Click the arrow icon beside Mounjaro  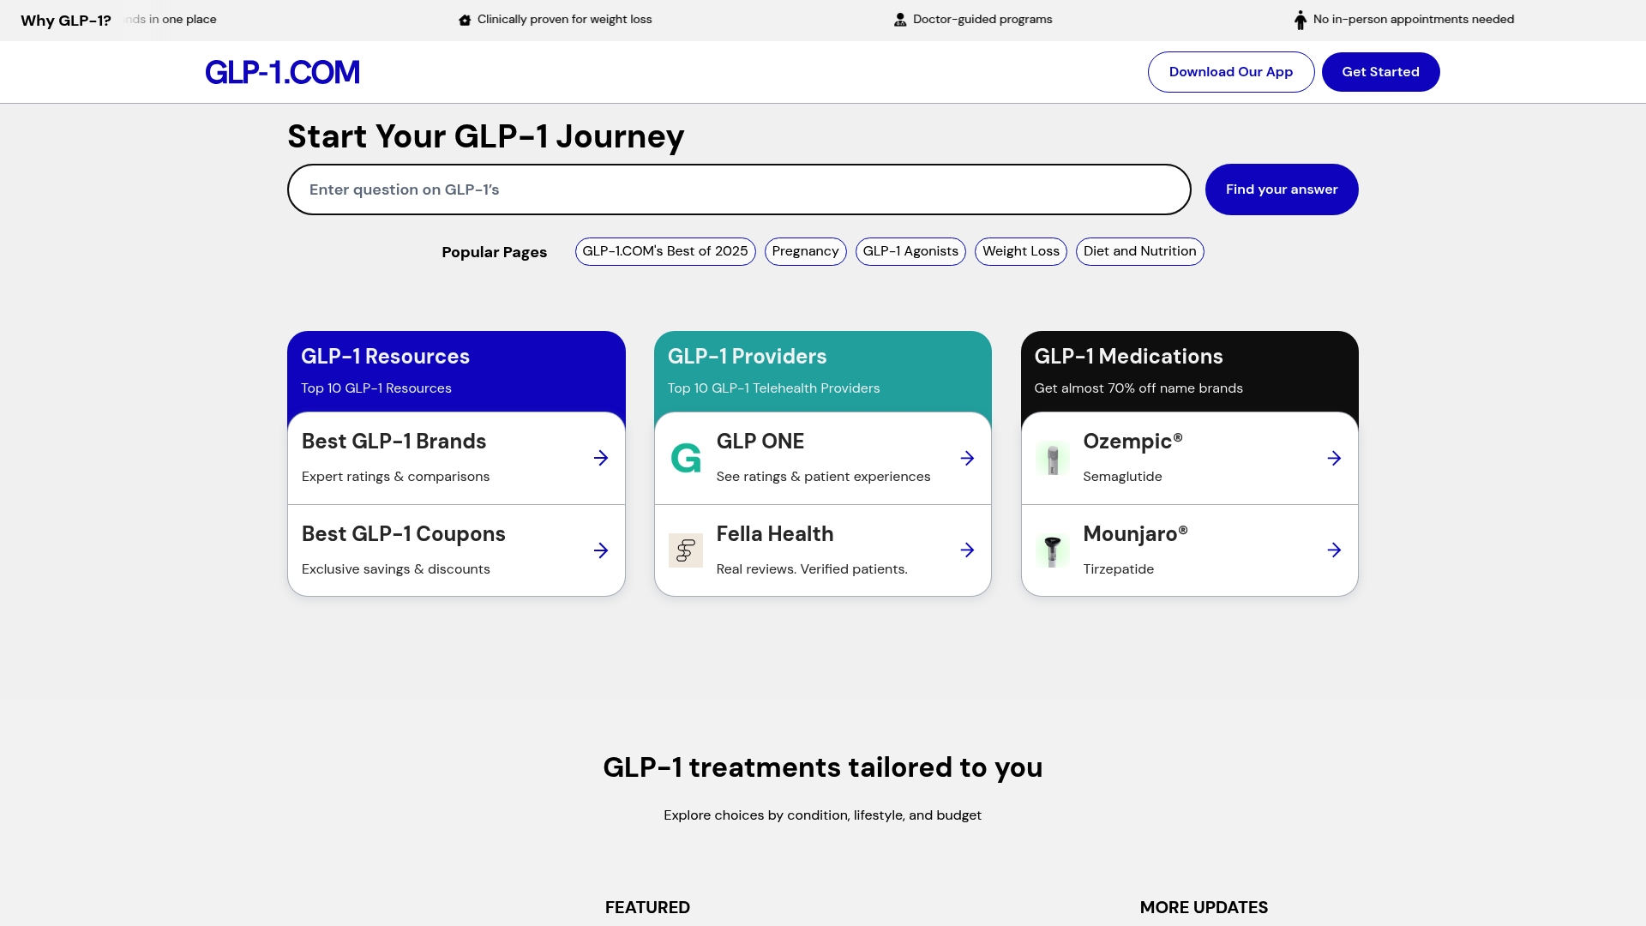(1334, 550)
